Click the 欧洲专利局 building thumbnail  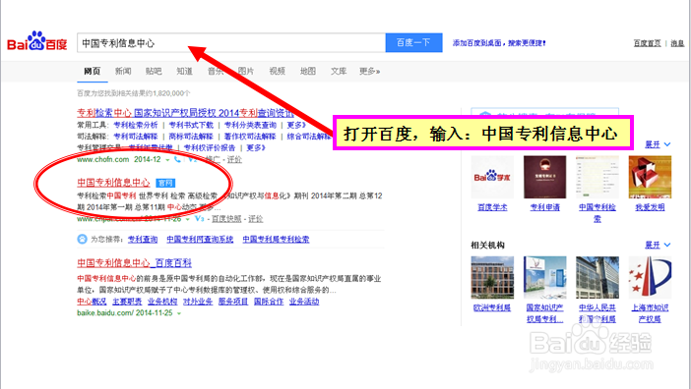coord(492,278)
